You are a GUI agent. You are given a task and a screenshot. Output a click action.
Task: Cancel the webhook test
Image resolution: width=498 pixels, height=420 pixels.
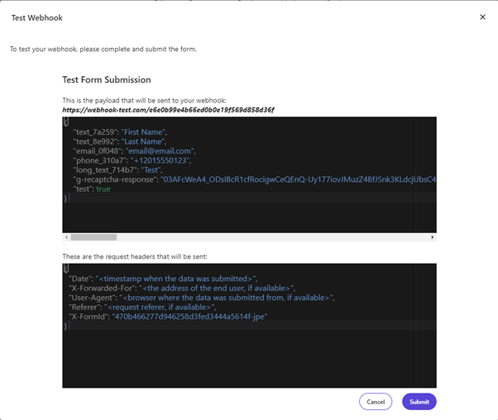(x=376, y=402)
